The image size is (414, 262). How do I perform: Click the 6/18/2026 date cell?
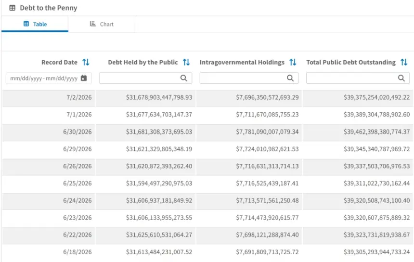(78, 252)
